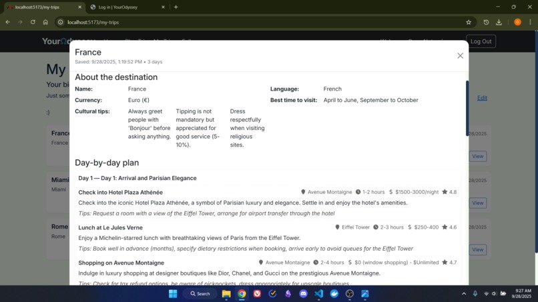The width and height of the screenshot is (538, 302).
Task: Open the clock showing 9:27 AM
Action: pyautogui.click(x=521, y=293)
